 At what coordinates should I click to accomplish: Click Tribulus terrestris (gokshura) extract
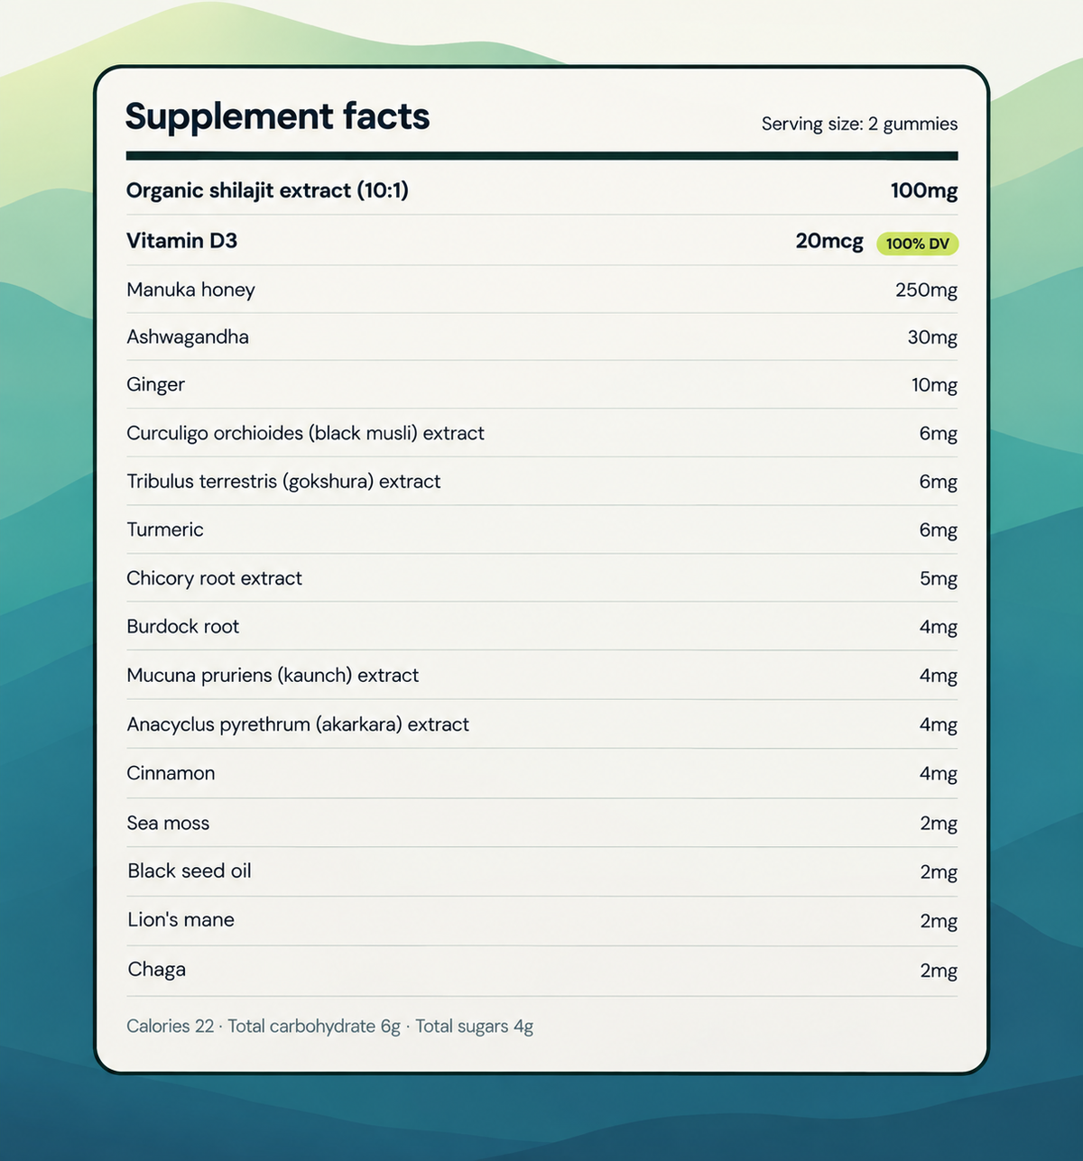coord(283,482)
